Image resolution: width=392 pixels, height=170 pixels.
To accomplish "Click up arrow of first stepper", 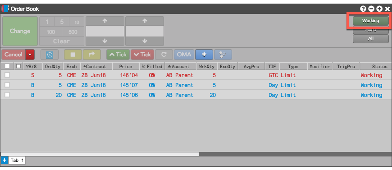I will (105, 21).
